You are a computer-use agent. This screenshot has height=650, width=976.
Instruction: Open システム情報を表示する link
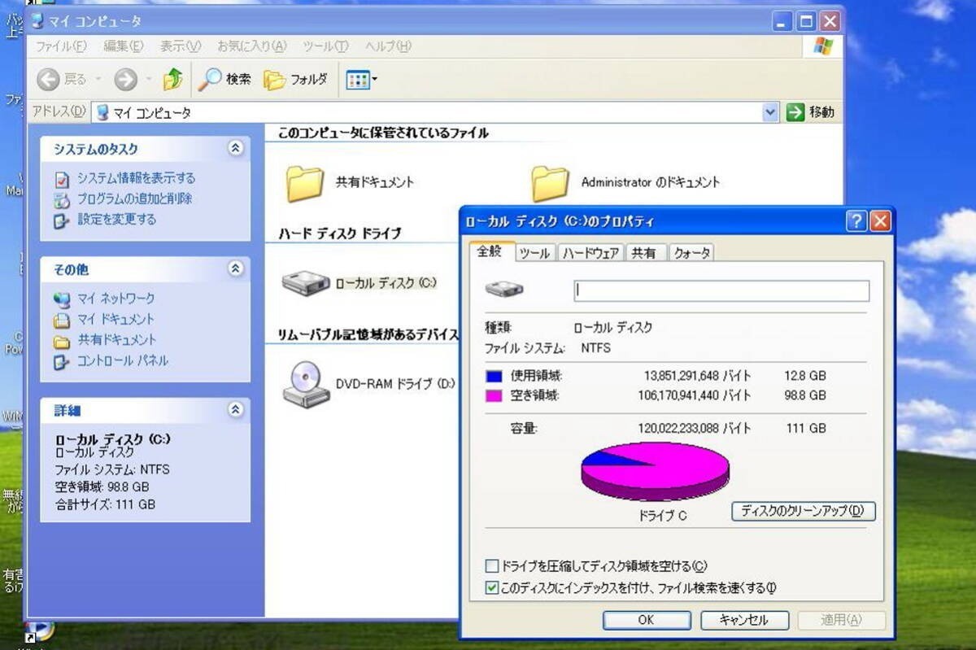pyautogui.click(x=137, y=178)
